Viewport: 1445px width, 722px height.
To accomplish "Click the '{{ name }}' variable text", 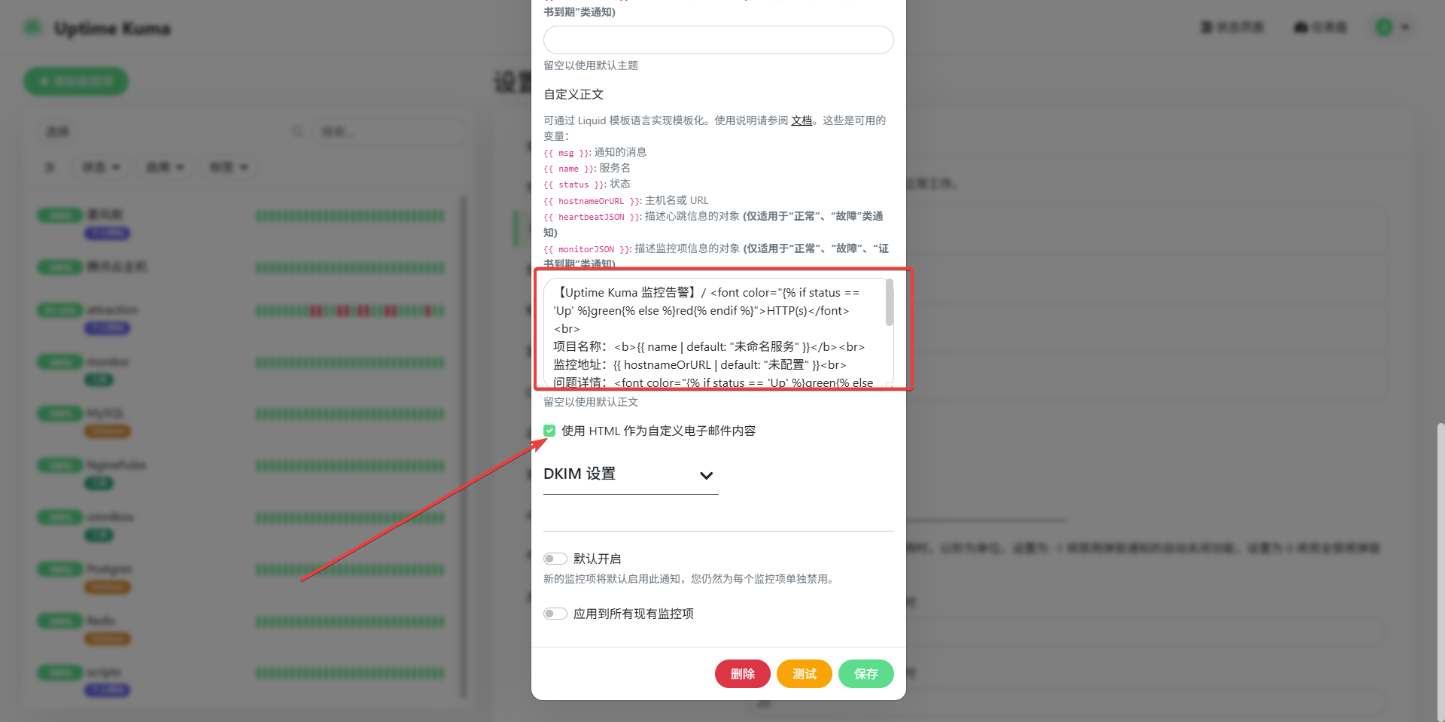I will [569, 169].
